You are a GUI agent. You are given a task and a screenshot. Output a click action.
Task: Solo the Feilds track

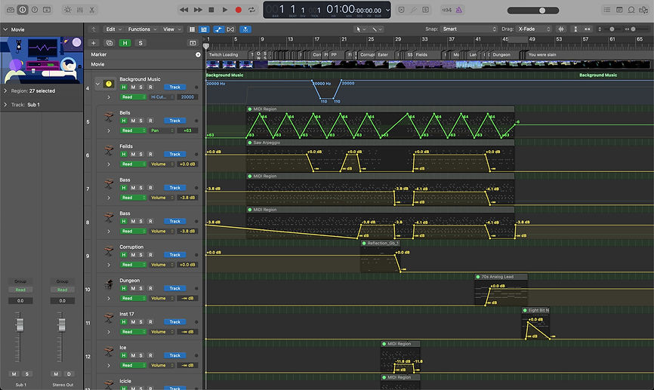click(x=141, y=154)
